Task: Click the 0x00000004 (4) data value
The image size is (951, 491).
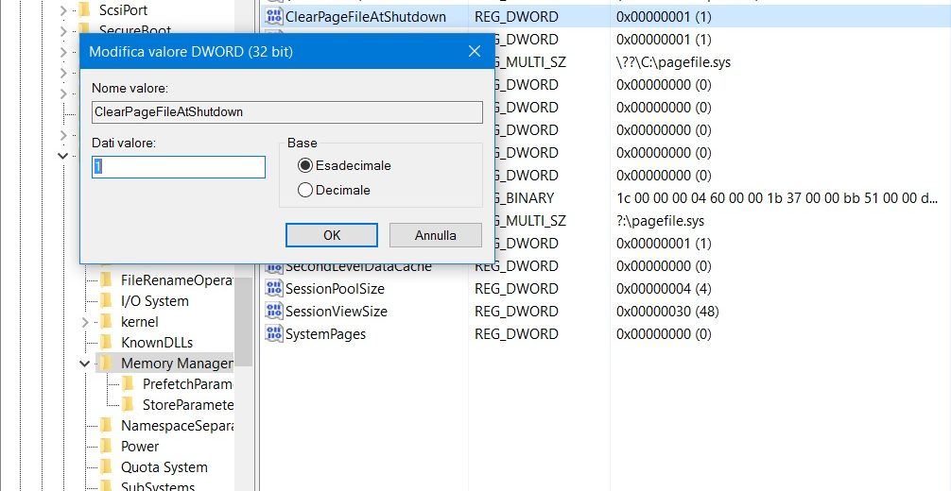Action: 664,289
